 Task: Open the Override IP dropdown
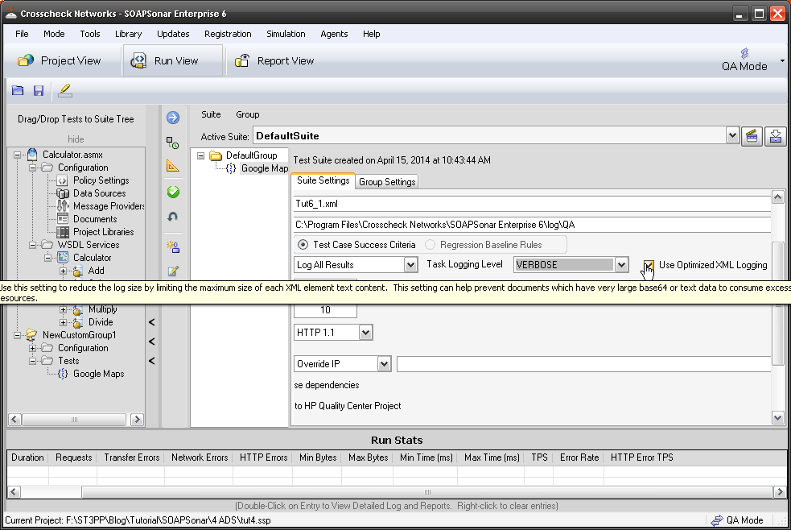[384, 364]
